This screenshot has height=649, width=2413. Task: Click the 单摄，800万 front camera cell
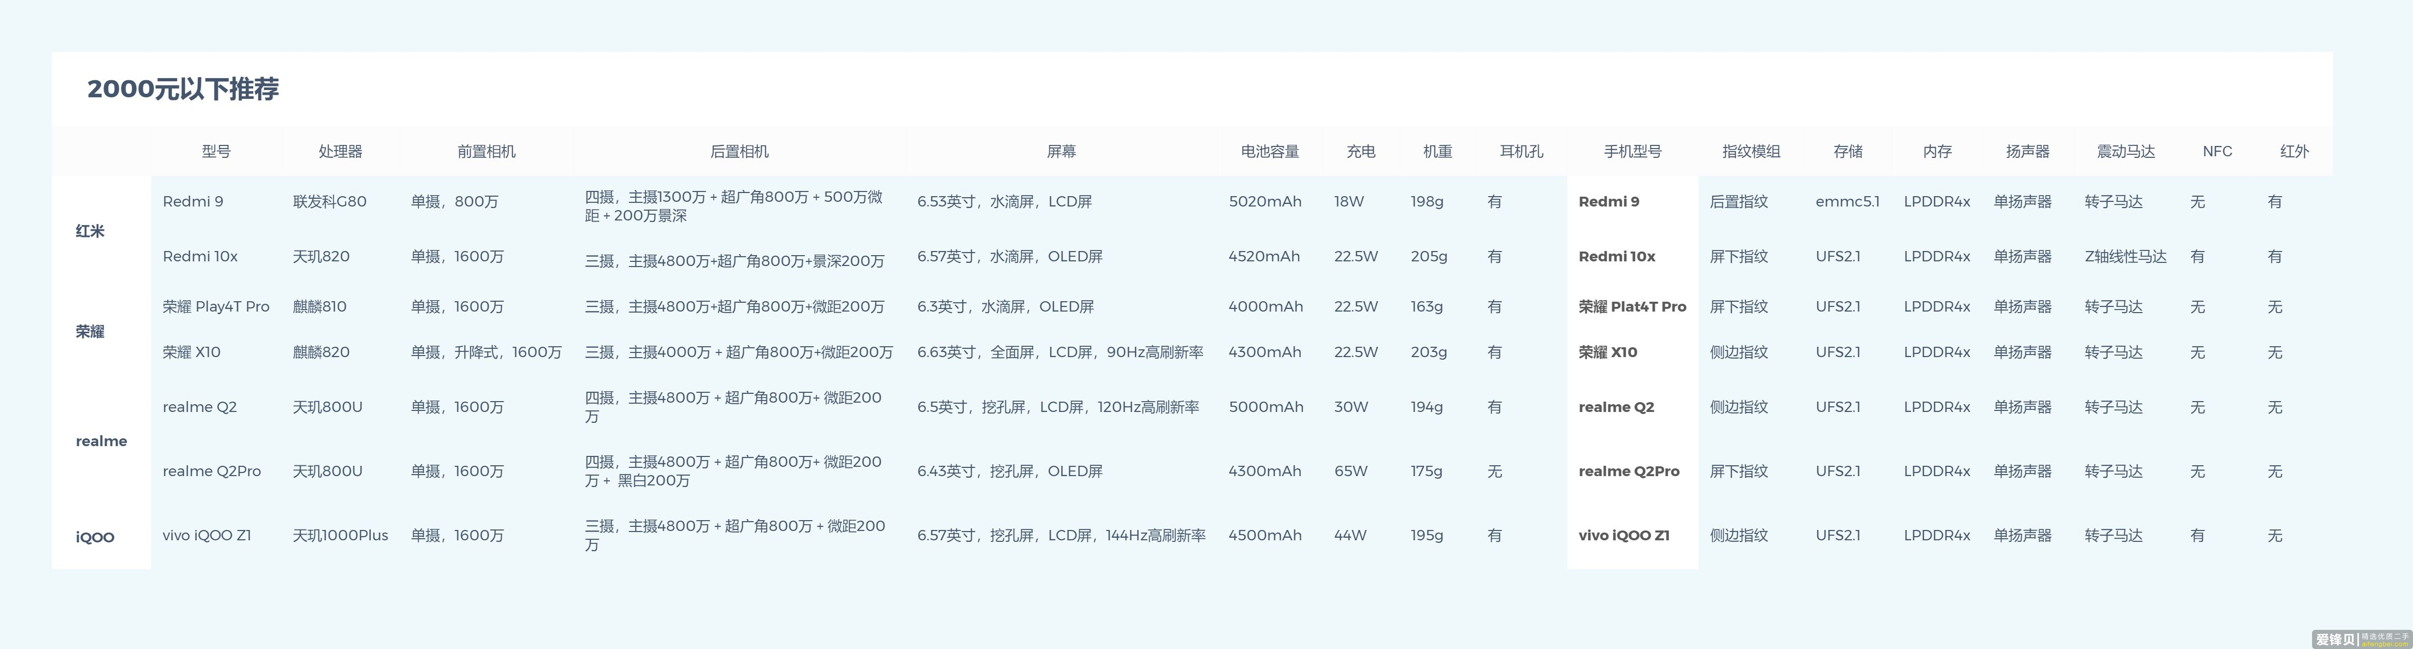(x=454, y=201)
